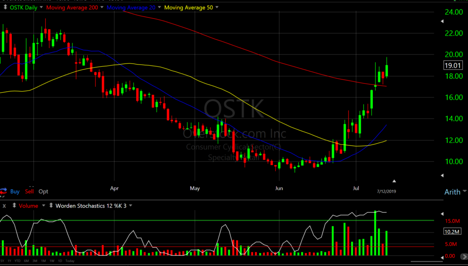Click the May date axis label
The height and width of the screenshot is (266, 468).
click(195, 189)
